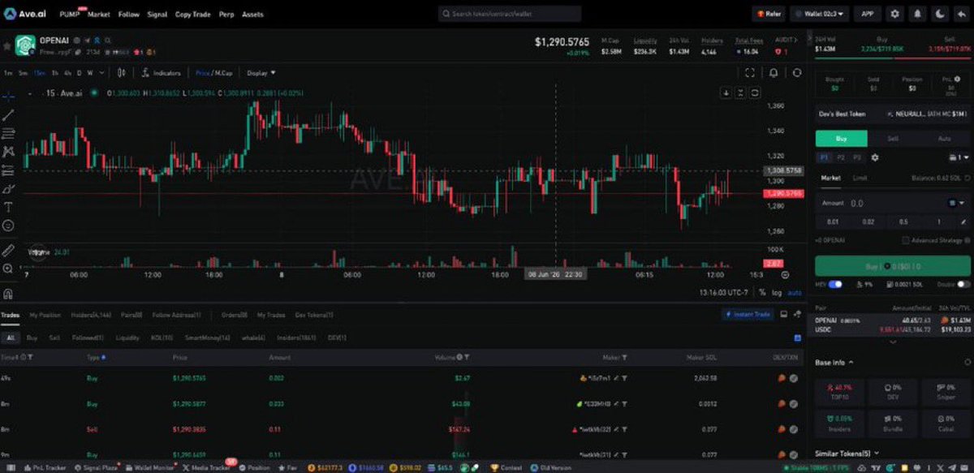The width and height of the screenshot is (974, 473).
Task: Select the ruler measure tool
Action: point(9,249)
